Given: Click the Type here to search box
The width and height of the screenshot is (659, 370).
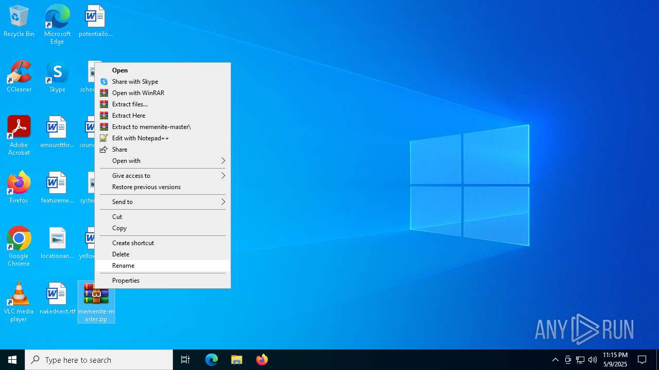Looking at the screenshot, I should coord(99,360).
